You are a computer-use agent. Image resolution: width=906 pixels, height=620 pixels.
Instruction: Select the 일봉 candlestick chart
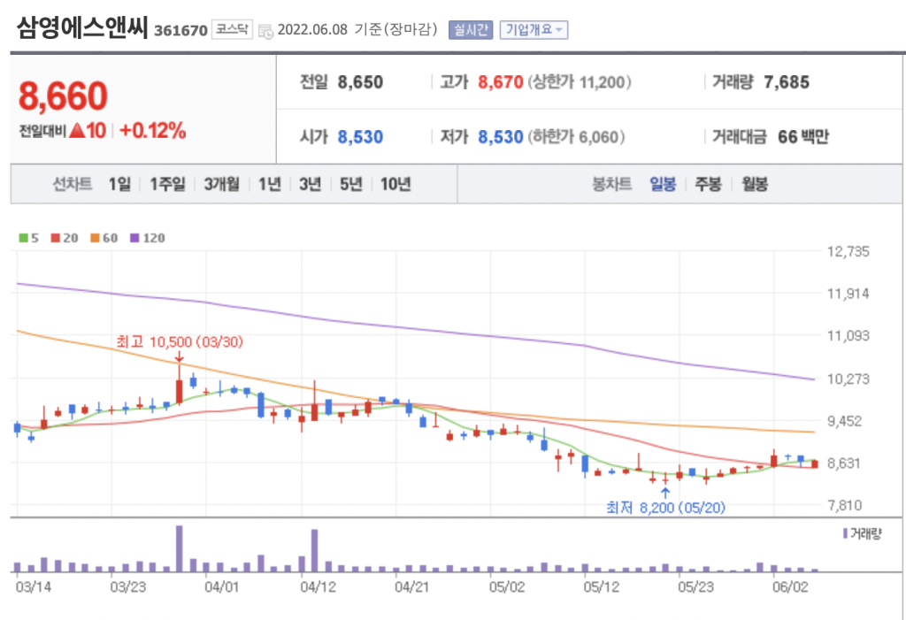tap(663, 184)
